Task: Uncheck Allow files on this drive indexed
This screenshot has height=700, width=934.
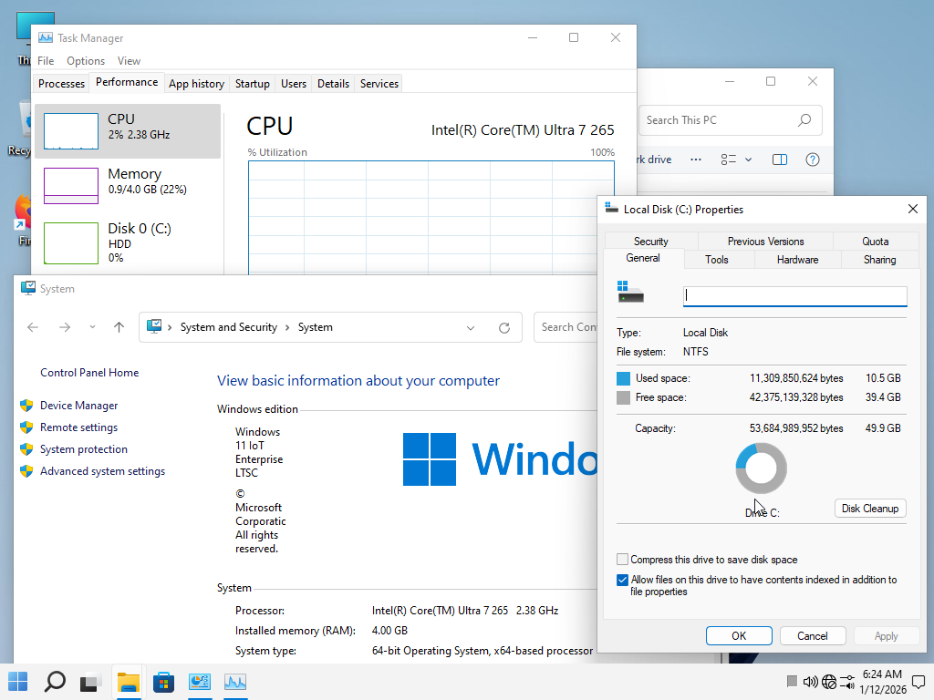Action: click(622, 580)
